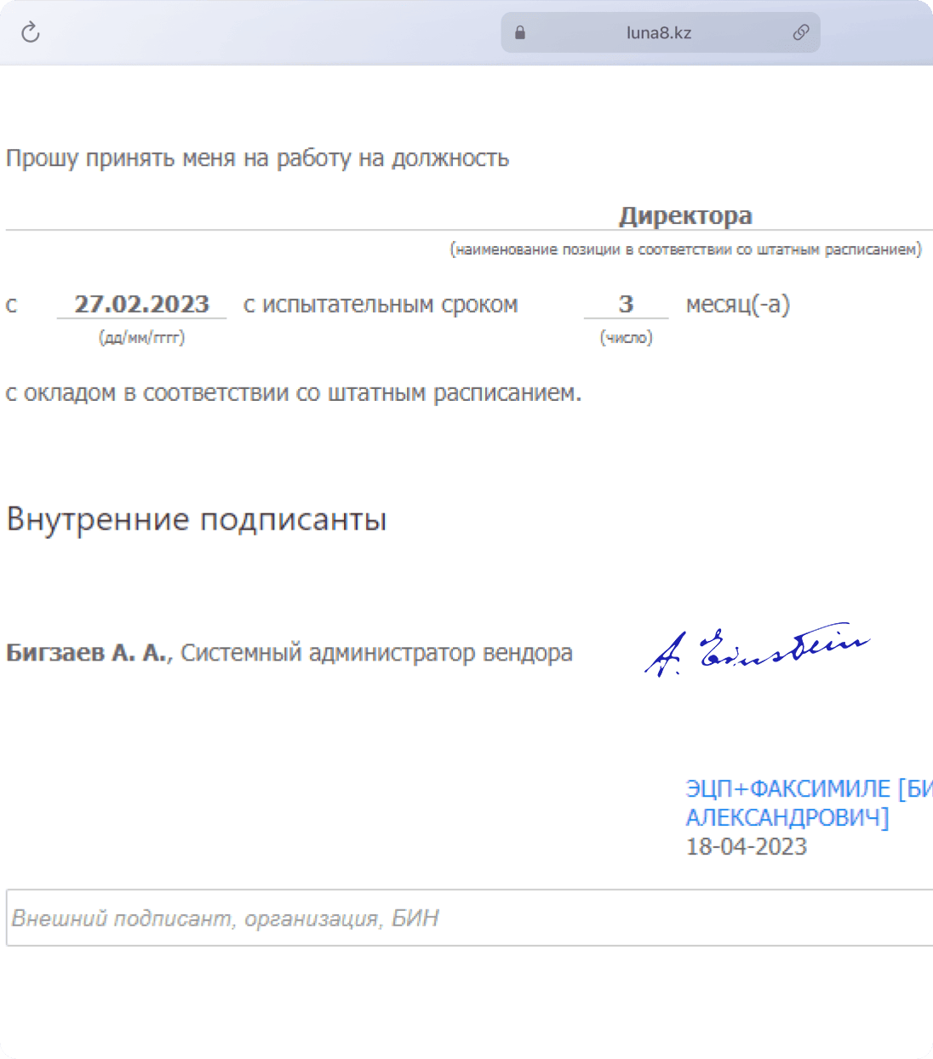Click the luna8.kz address text

click(x=658, y=33)
